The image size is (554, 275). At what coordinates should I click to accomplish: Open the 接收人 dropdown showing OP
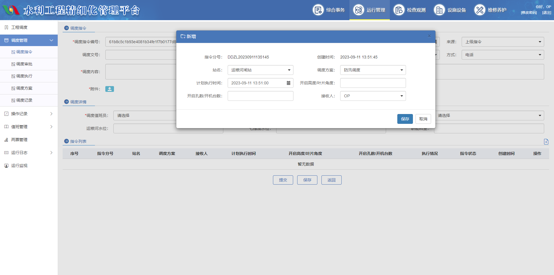(373, 96)
